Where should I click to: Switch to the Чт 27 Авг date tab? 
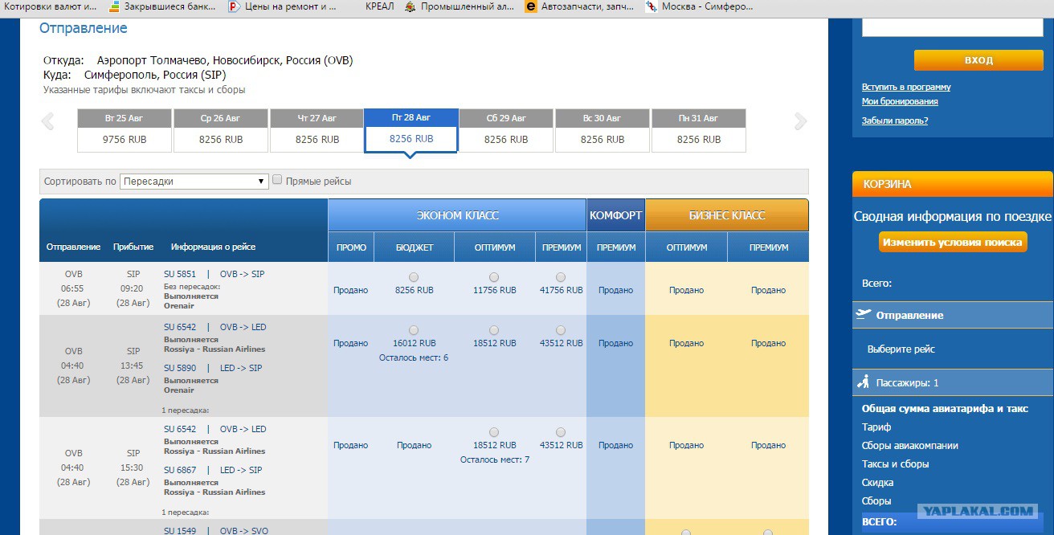(317, 130)
